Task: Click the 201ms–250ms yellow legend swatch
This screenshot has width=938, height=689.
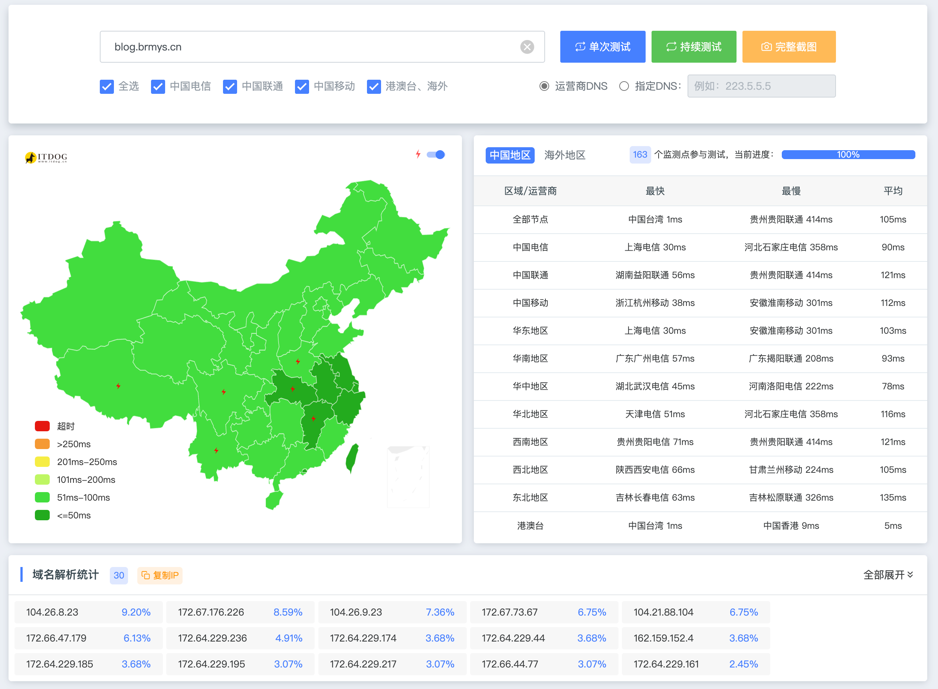Action: pos(42,462)
